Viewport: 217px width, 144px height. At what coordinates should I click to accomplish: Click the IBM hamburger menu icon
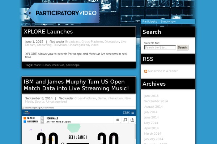[133, 113]
